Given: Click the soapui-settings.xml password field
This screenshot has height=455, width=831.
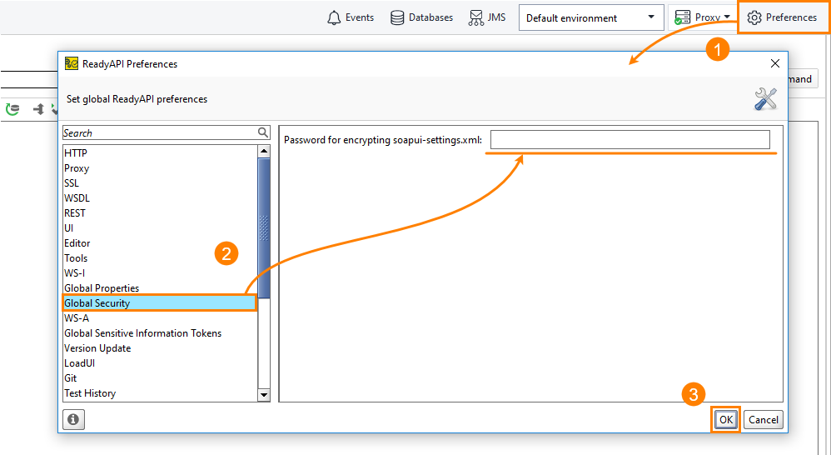Looking at the screenshot, I should (629, 140).
